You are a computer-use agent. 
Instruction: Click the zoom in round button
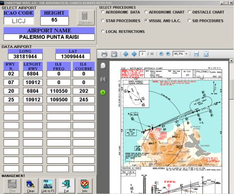(x=168, y=54)
